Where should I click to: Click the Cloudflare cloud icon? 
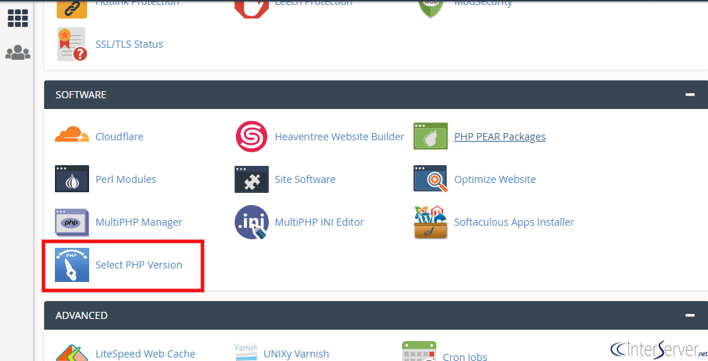[x=72, y=135]
